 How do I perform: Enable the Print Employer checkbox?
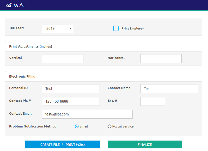116,28
